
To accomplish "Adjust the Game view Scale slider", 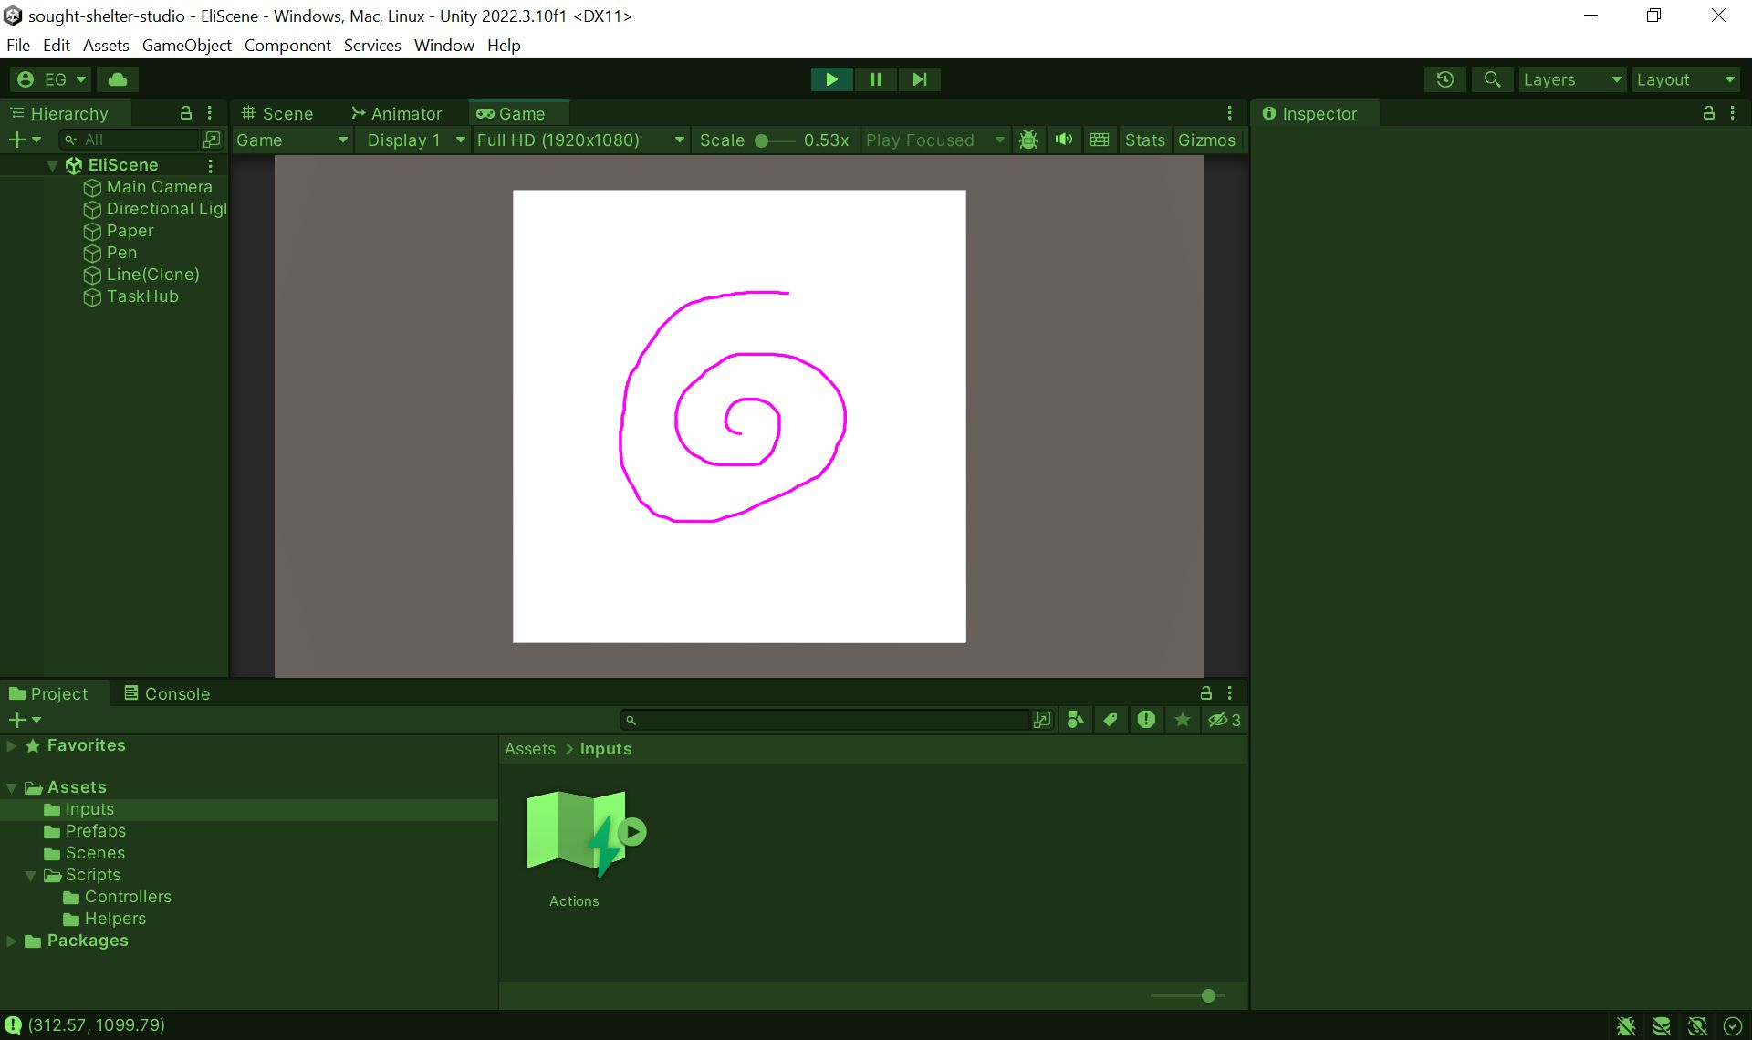I will pos(763,140).
